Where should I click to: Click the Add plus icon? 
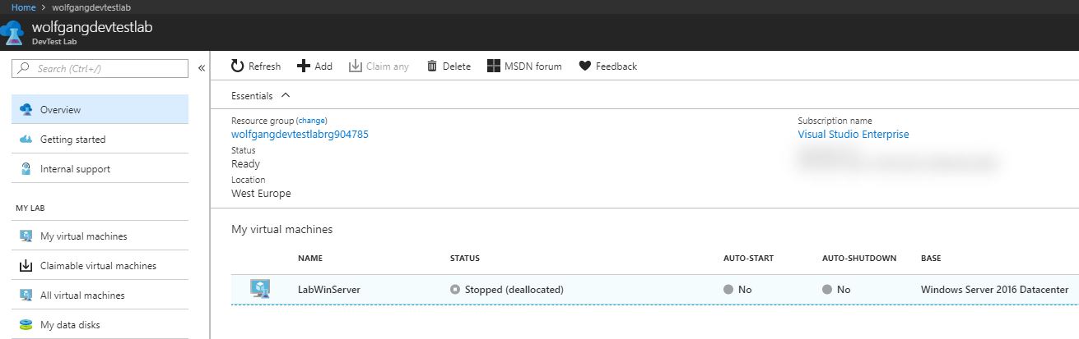click(303, 66)
